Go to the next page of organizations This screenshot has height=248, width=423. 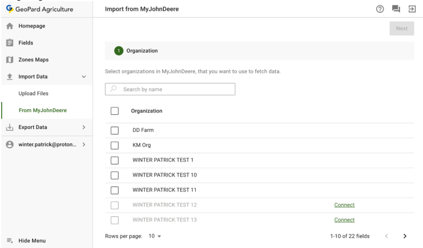[405, 236]
